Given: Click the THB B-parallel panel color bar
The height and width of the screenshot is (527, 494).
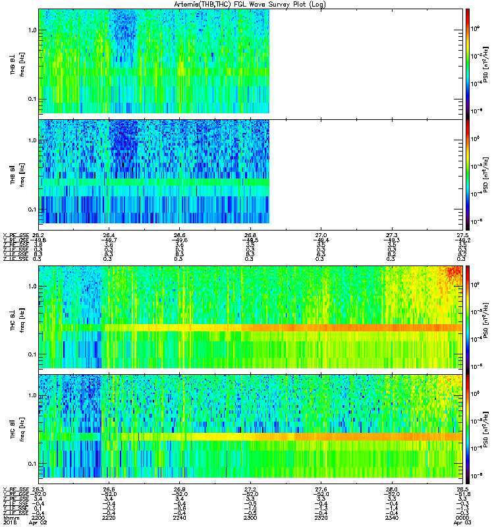Looking at the screenshot, I should point(468,175).
